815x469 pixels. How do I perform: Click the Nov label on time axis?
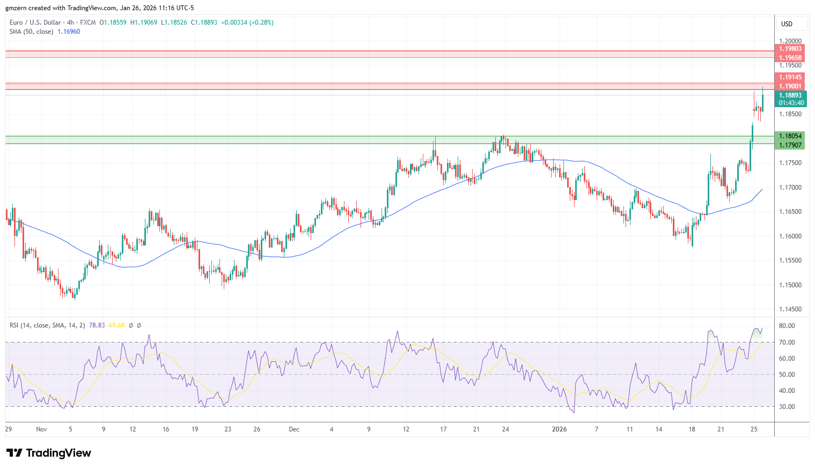click(x=42, y=429)
